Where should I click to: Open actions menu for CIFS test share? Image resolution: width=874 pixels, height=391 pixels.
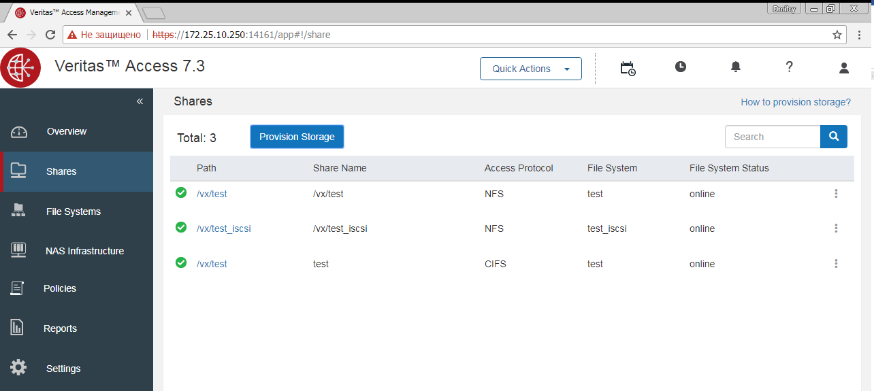[x=836, y=264]
